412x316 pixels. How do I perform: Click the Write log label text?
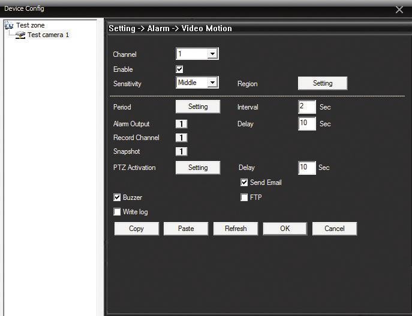pos(136,212)
